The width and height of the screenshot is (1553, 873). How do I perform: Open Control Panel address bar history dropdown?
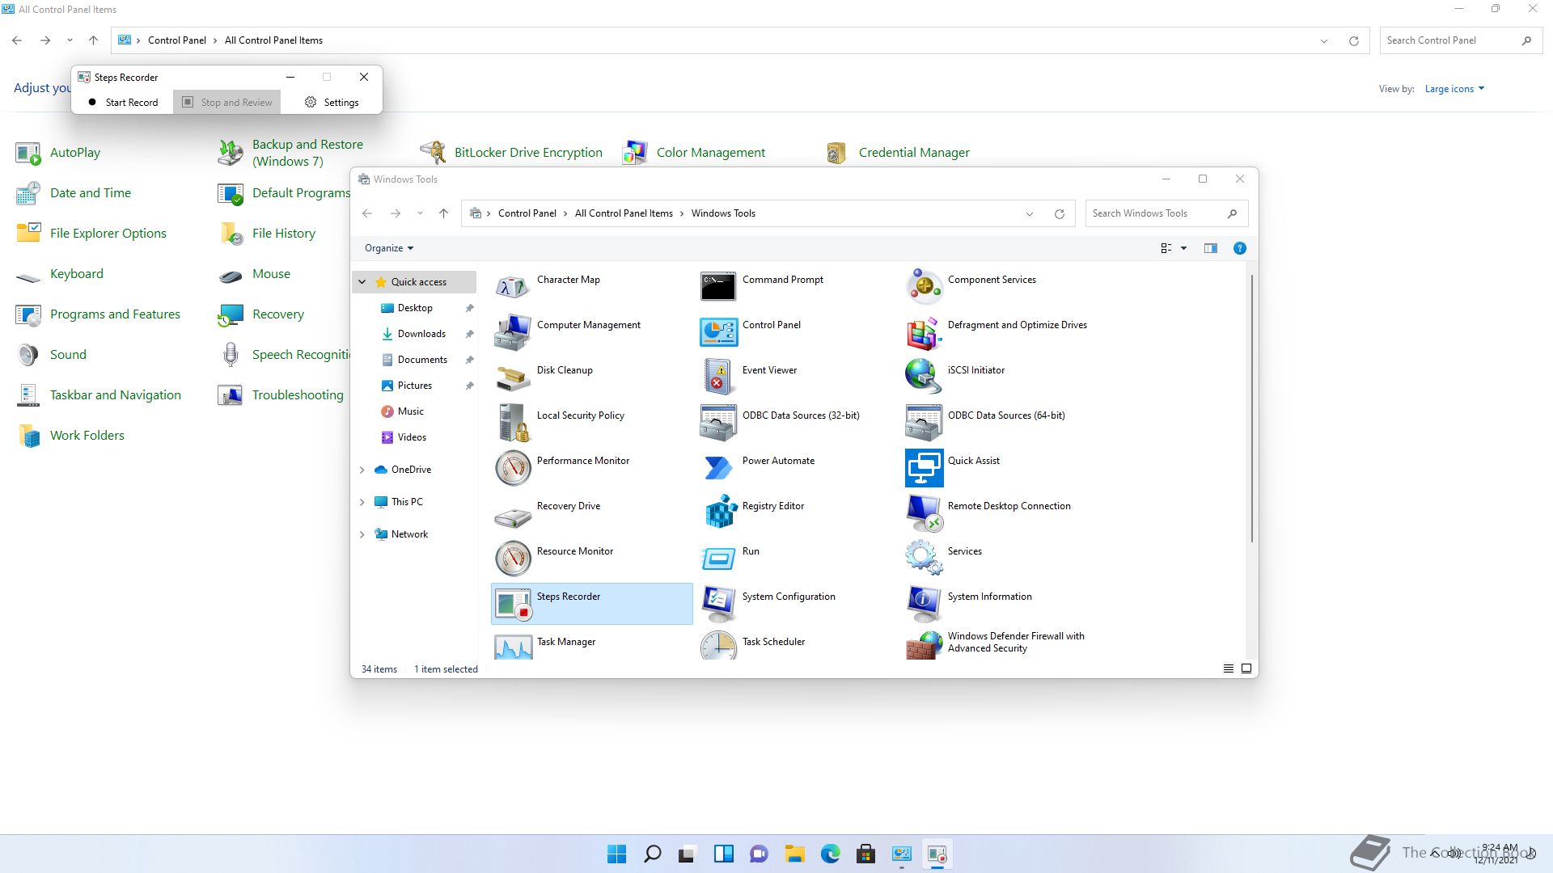[1324, 41]
